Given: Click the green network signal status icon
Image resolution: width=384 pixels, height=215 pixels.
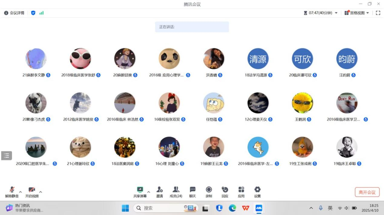Looking at the screenshot, I should (41, 13).
